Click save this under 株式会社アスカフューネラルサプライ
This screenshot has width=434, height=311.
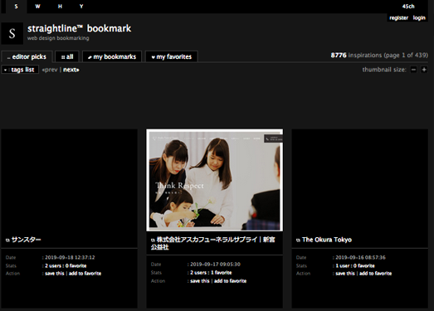[x=200, y=281]
